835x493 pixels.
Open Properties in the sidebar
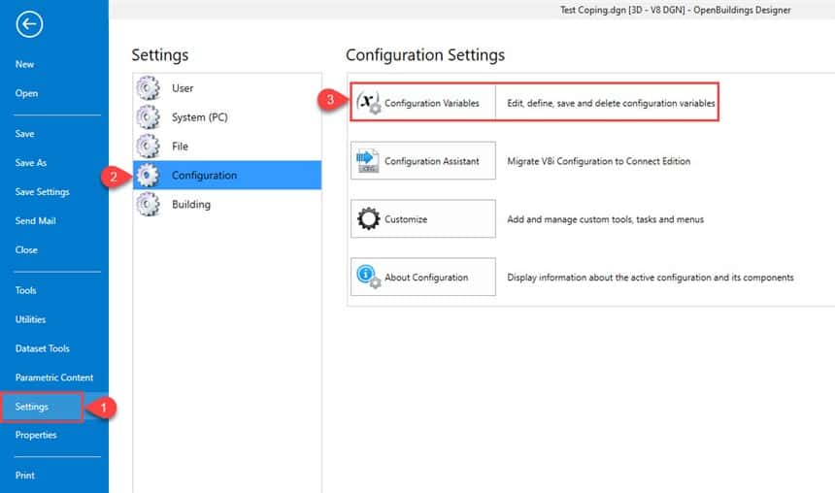36,435
